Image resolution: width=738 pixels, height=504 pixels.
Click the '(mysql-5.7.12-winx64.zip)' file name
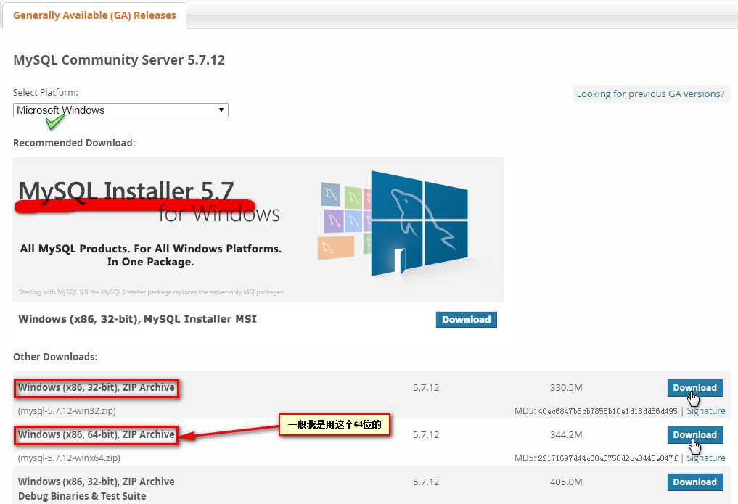(x=69, y=458)
